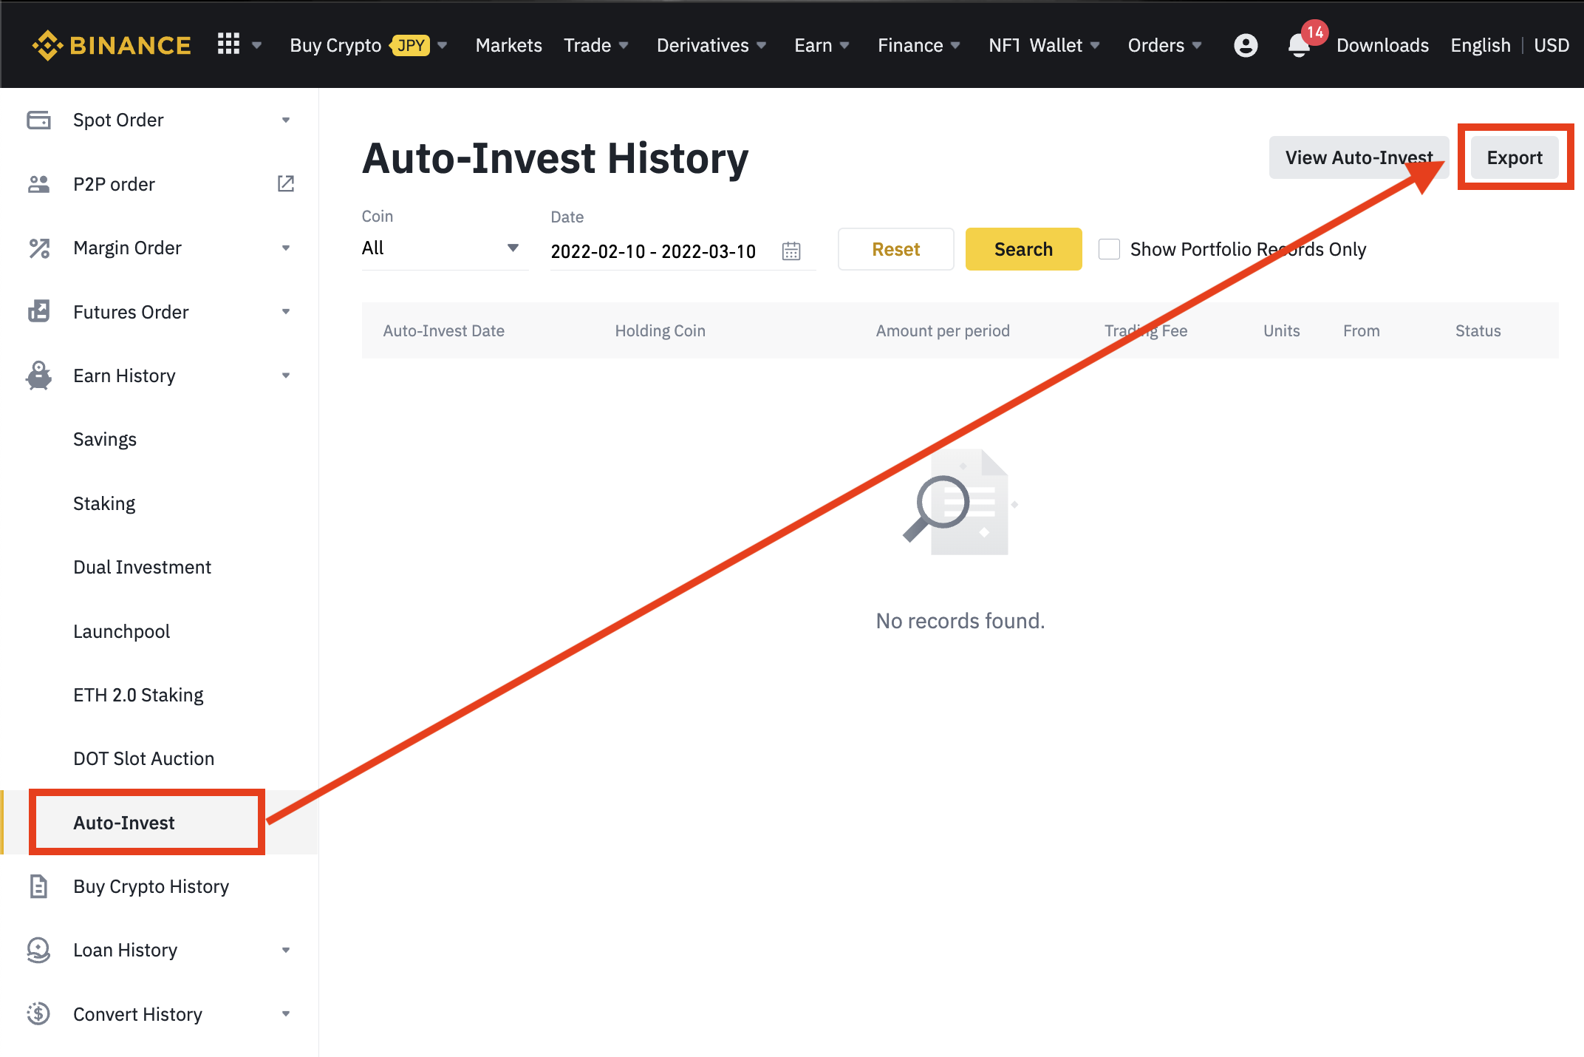The height and width of the screenshot is (1057, 1584).
Task: Click the Reset button
Action: (895, 249)
